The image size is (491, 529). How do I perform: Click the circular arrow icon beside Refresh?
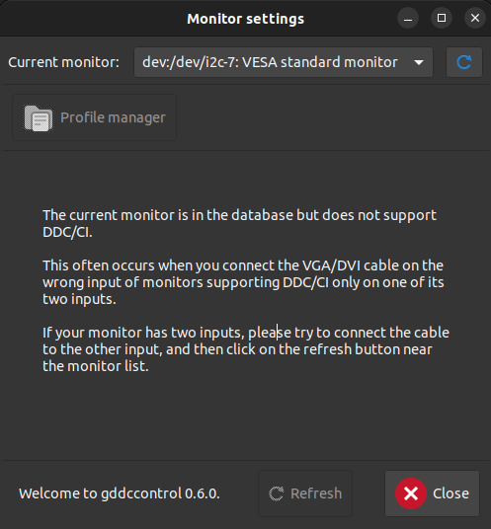(x=277, y=493)
